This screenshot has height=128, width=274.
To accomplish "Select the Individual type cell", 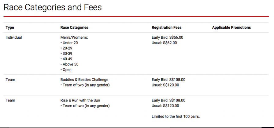I will click(x=14, y=37).
